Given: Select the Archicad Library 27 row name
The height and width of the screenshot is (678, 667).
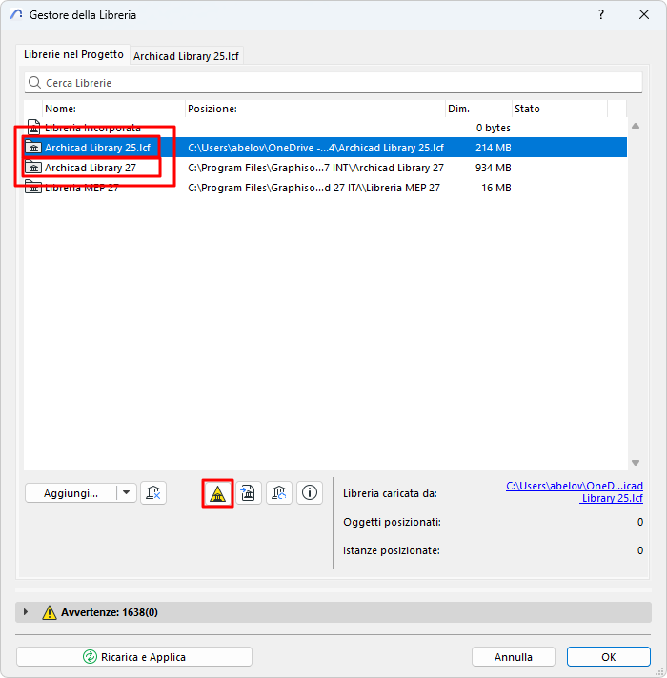Looking at the screenshot, I should tap(91, 168).
